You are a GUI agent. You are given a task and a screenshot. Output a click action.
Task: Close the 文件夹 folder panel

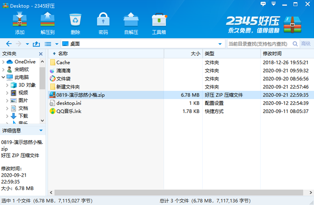(x=41, y=54)
